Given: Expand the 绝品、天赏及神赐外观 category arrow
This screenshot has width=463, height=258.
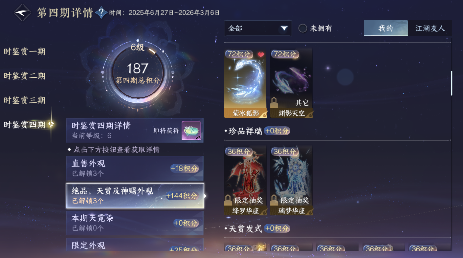Looking at the screenshot, I should (x=206, y=196).
